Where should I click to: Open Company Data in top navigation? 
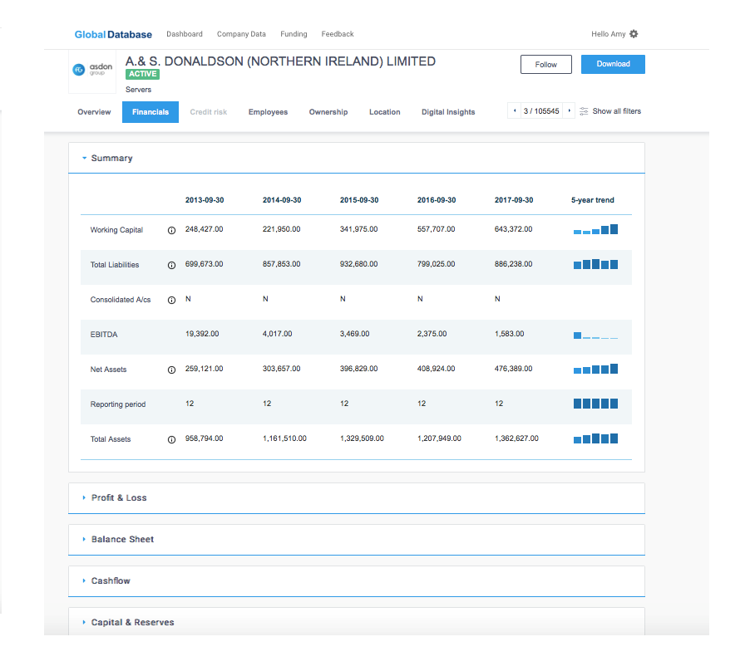[241, 34]
